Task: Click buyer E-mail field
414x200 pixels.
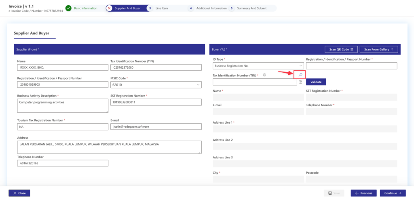Action: tap(258, 112)
